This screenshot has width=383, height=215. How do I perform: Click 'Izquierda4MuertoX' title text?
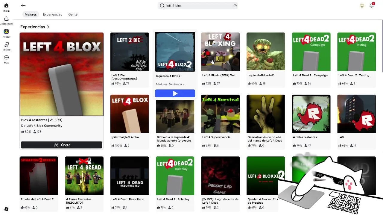(261, 75)
